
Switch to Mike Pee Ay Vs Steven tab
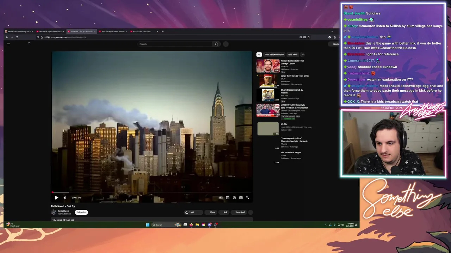113,31
